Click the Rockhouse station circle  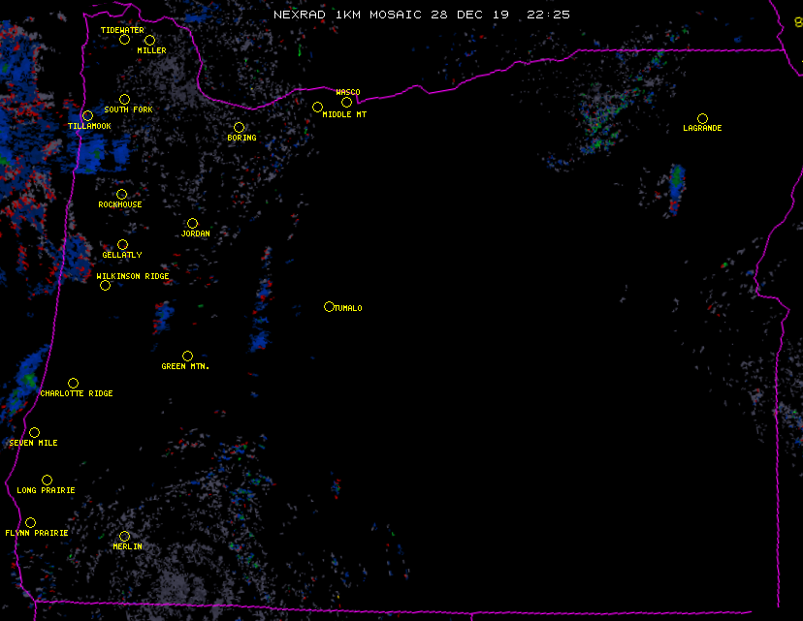[121, 195]
